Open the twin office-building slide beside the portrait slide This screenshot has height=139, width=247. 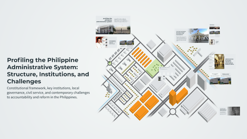127,44
